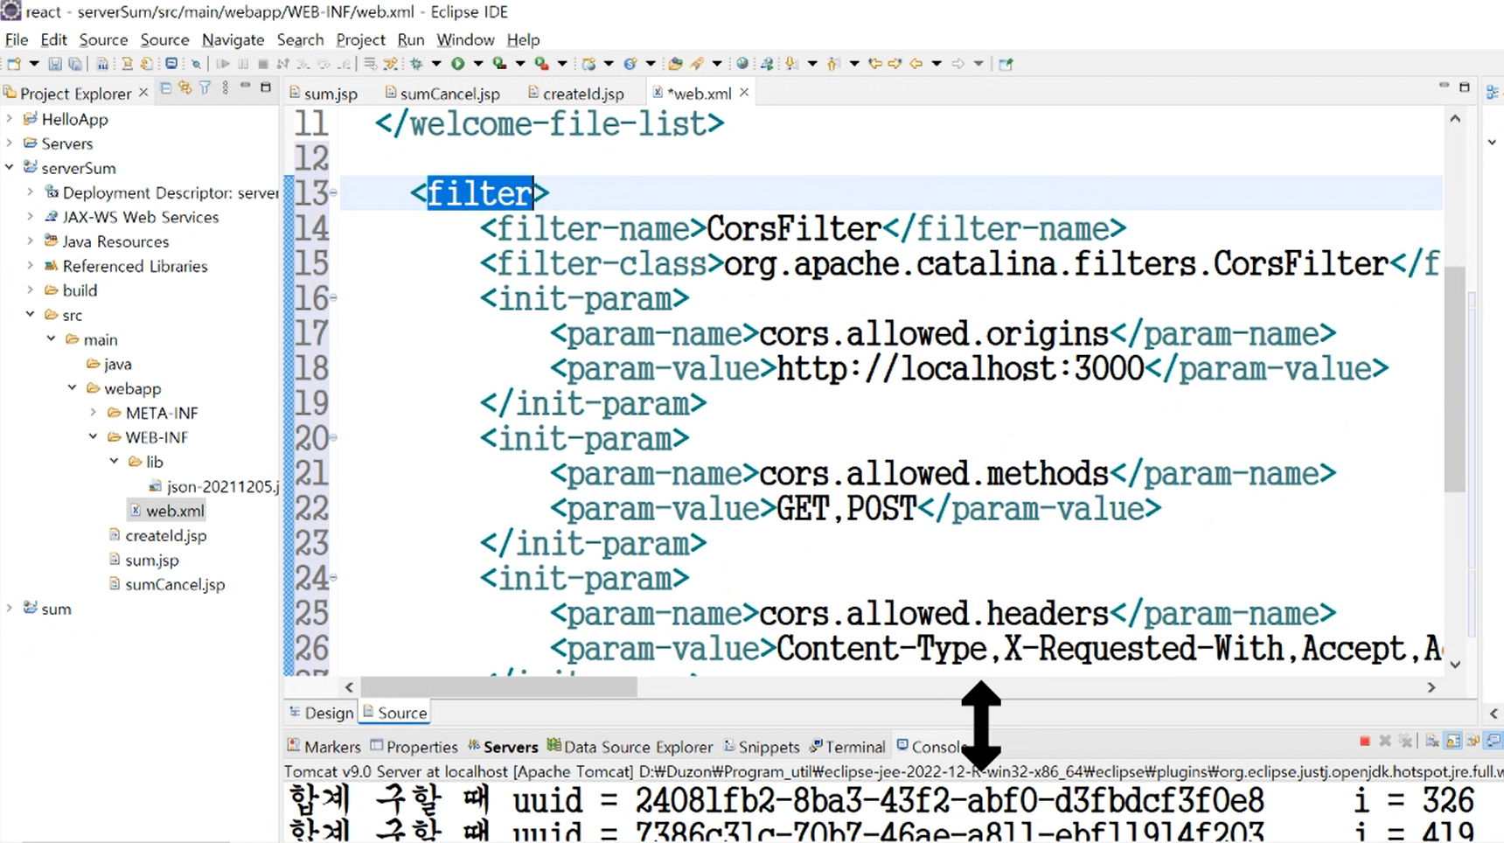Click the Outline icon on the right sidebar
Screen dimensions: 1504x843
click(1492, 92)
